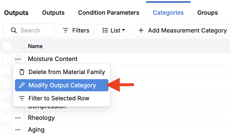Switch to the Condition Parameters tab
This screenshot has height=134, width=230.
tap(109, 13)
